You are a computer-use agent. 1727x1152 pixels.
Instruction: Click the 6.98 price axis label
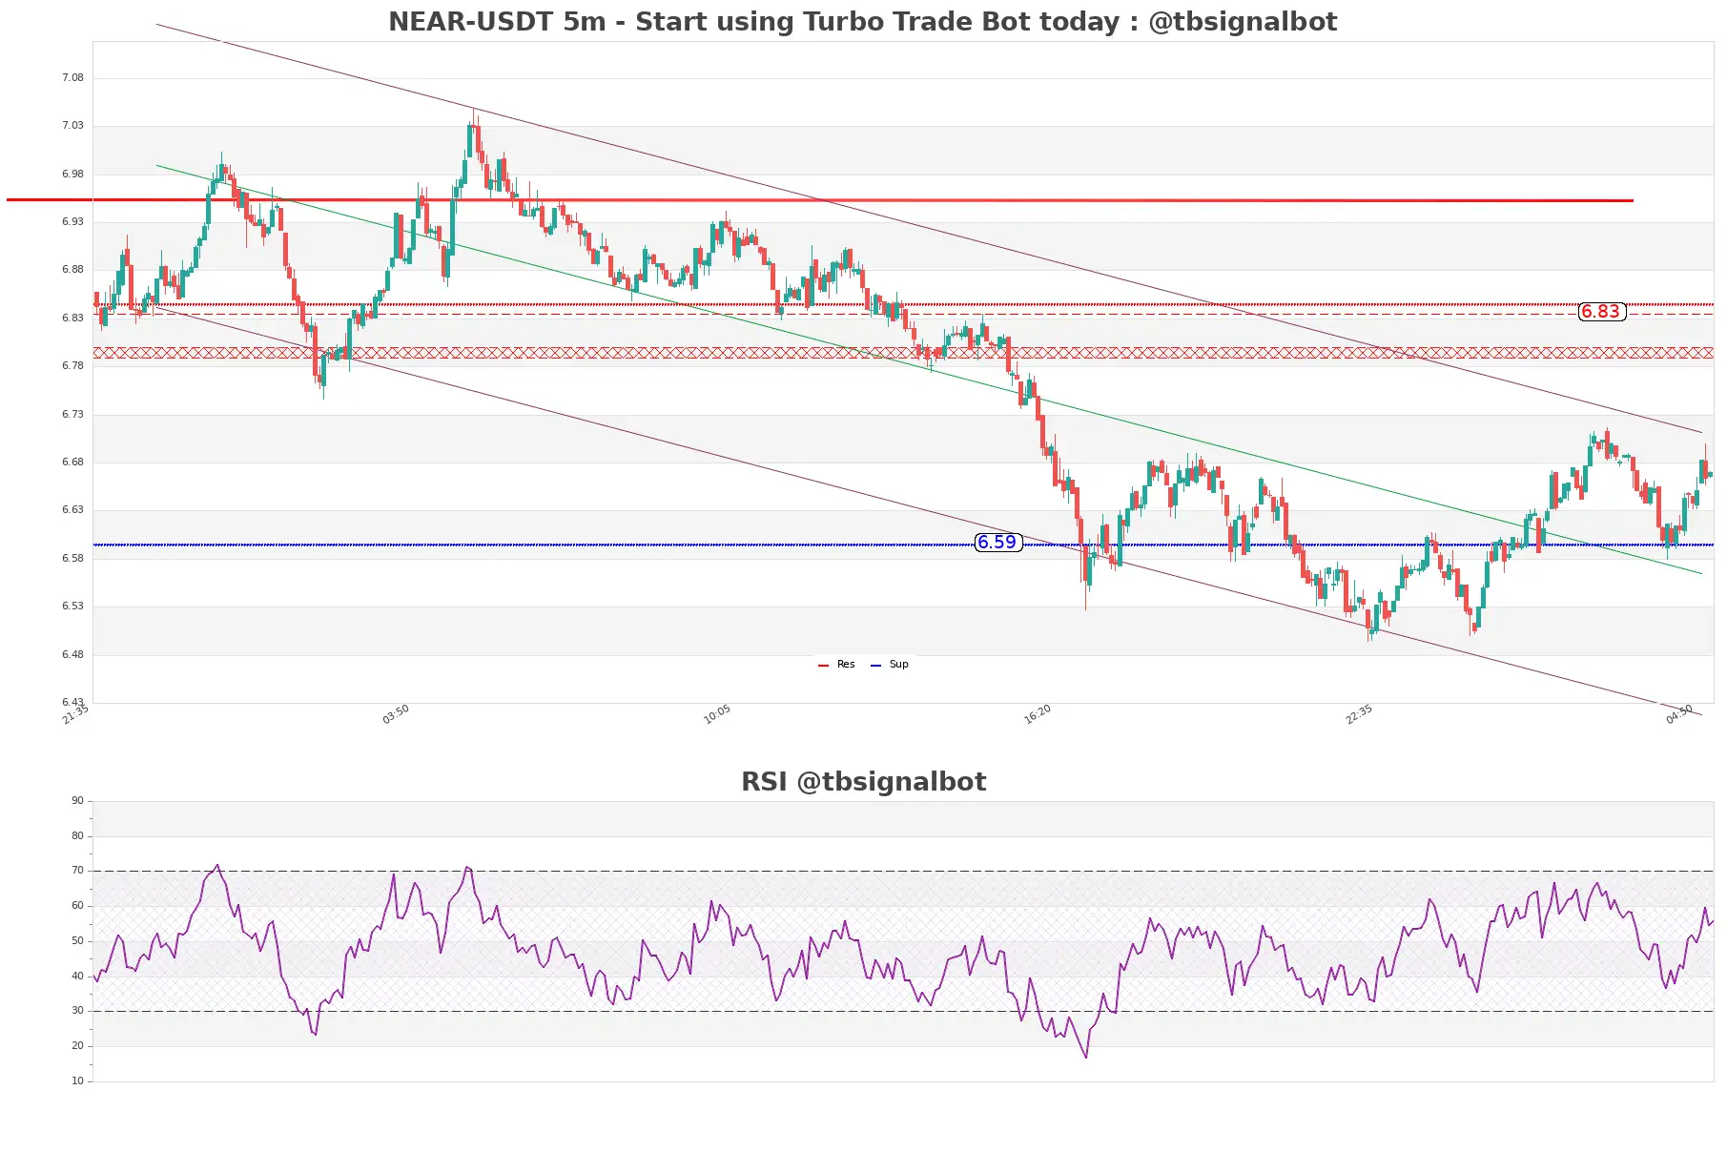(72, 175)
